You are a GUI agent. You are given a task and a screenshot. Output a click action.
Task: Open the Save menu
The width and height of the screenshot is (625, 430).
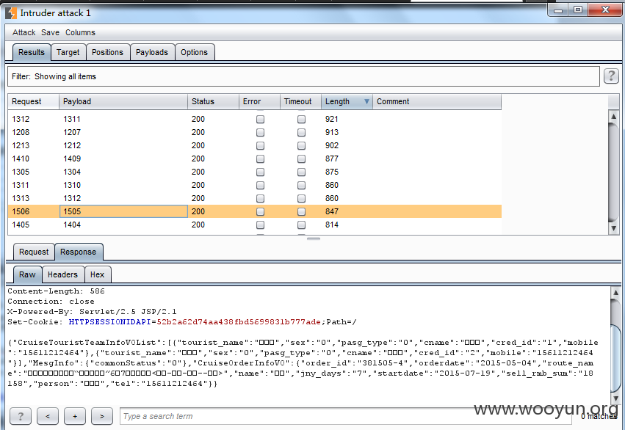(x=50, y=32)
